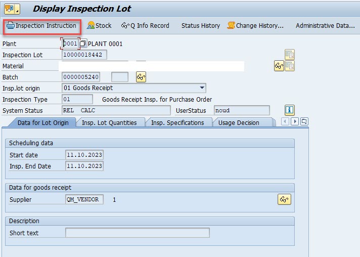The image size is (360, 257).
Task: View the Status History
Action: (201, 25)
